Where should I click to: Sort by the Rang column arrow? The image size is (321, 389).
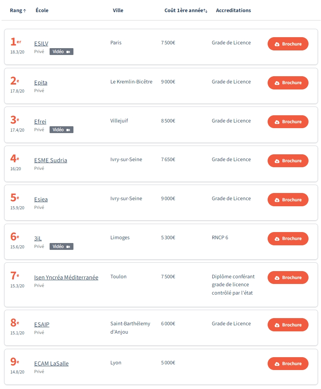(x=25, y=11)
